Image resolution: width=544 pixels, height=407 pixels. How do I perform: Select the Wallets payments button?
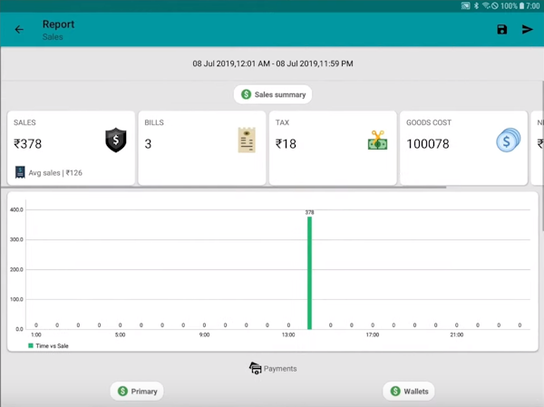tap(409, 392)
